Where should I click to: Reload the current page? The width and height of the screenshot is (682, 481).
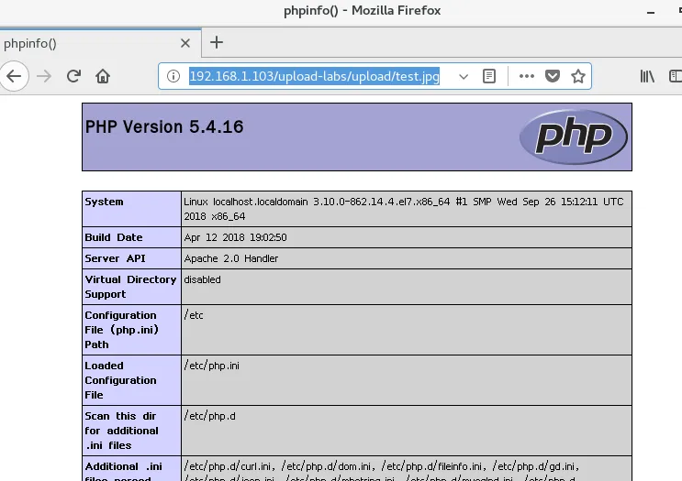[73, 76]
